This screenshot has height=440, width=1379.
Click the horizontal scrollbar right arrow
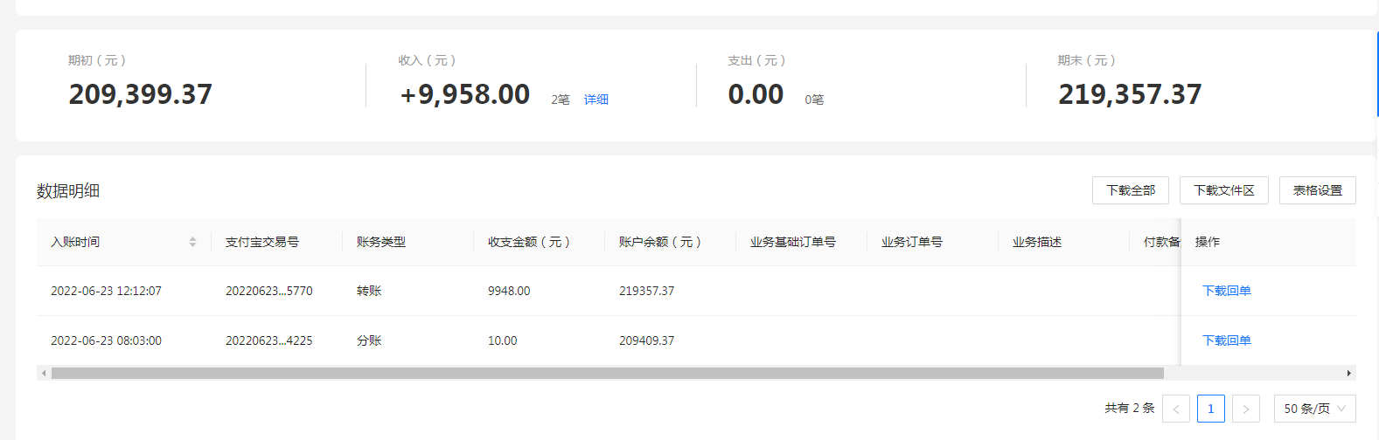pos(1348,373)
